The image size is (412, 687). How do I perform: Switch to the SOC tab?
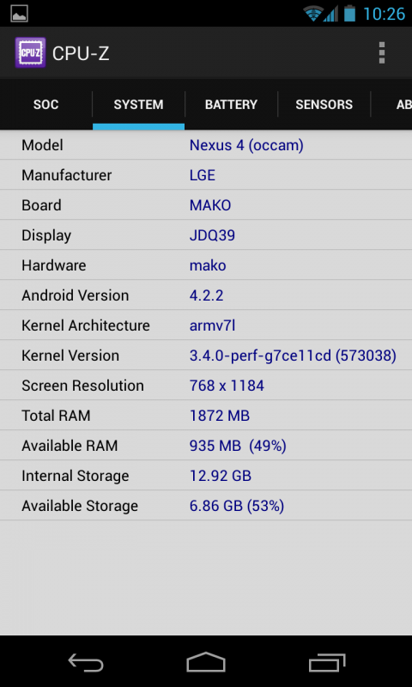point(46,104)
